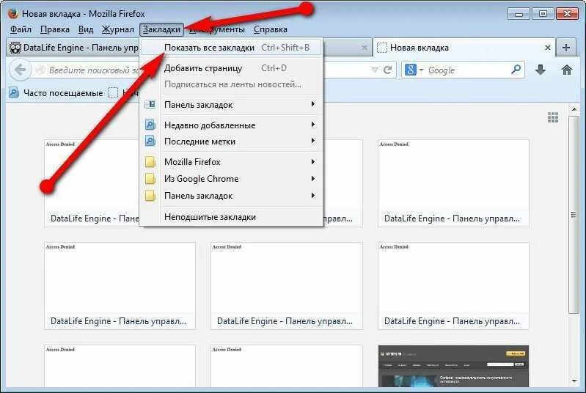Viewport: 586px width, 393px height.
Task: Expand 'Недавно добавленные' submenu arrow
Action: [x=313, y=125]
